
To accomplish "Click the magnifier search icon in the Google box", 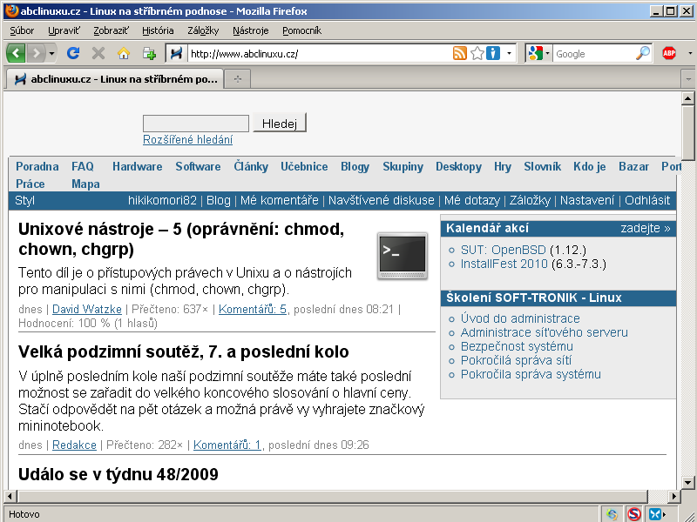I will 643,53.
